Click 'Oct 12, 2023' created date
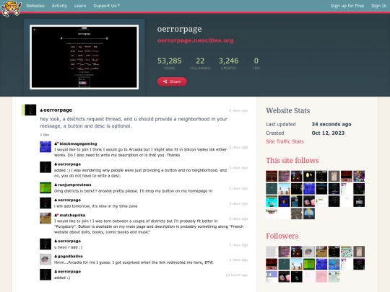This screenshot has height=292, width=390. (x=328, y=133)
